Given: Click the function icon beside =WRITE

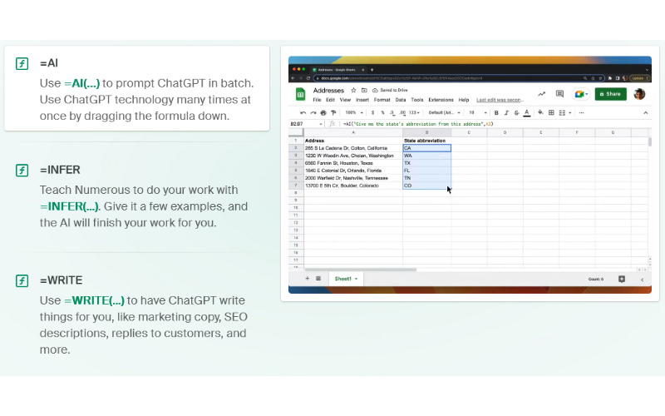Looking at the screenshot, I should click(x=22, y=280).
